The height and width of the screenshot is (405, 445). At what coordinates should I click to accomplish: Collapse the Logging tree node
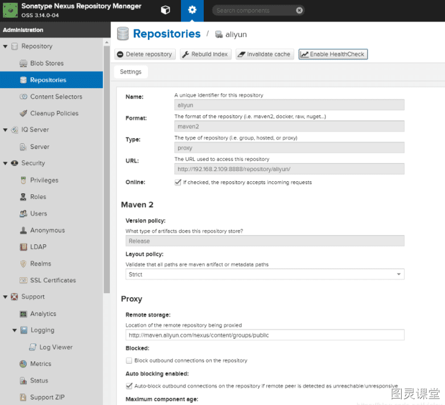point(14,330)
